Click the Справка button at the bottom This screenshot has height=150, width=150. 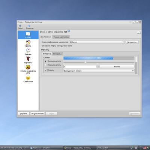[24, 114]
